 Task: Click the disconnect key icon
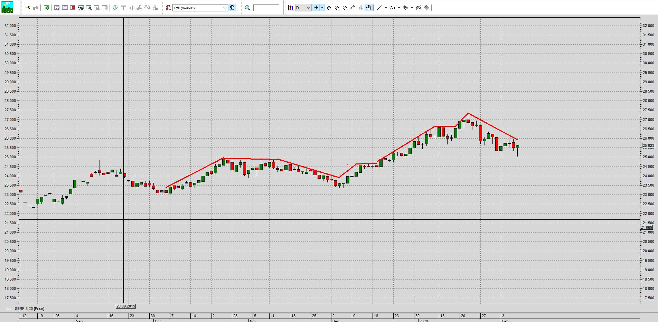(35, 8)
